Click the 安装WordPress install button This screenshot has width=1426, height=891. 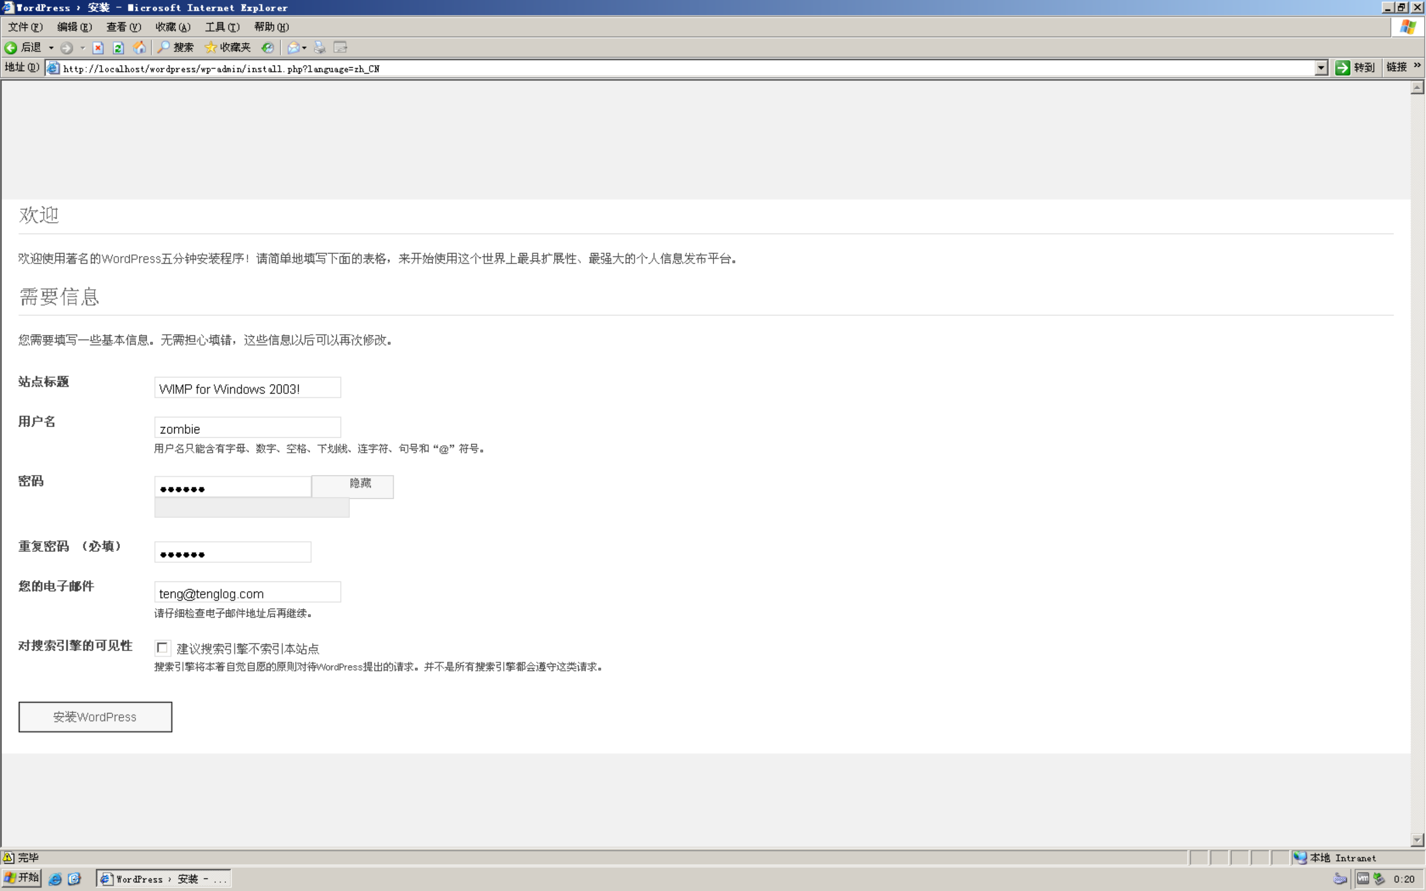point(95,716)
